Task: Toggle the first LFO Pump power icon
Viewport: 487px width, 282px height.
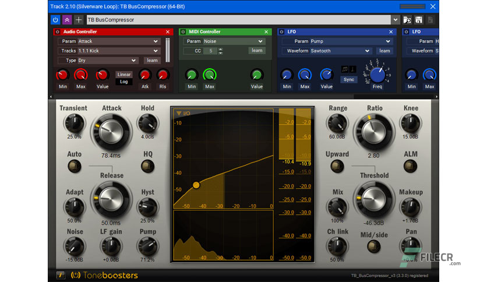Action: 281,31
